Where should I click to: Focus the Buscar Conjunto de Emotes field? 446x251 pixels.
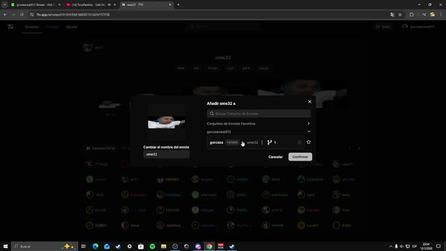(259, 114)
